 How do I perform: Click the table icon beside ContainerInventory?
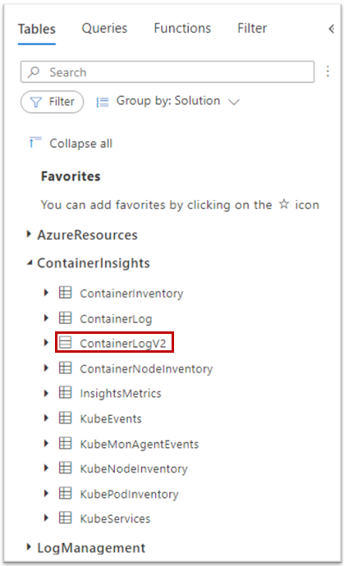coord(65,293)
